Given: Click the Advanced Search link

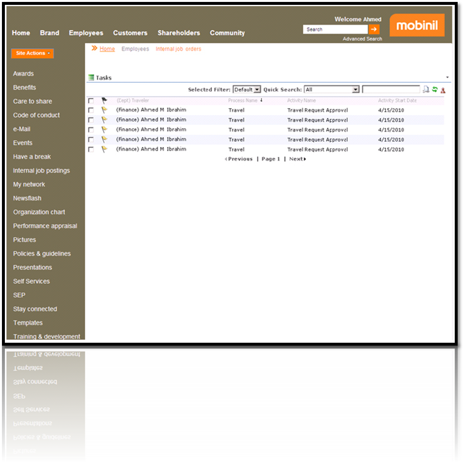Looking at the screenshot, I should tap(363, 39).
